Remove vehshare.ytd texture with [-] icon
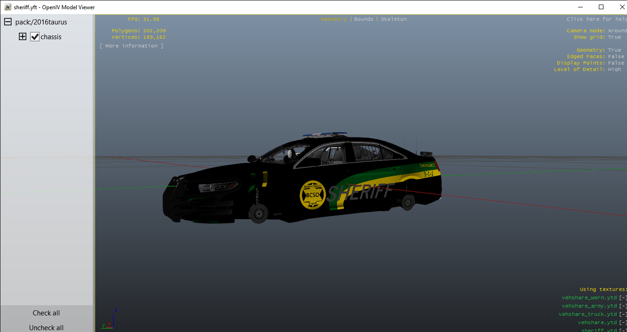Viewport: 627px width, 332px height. click(x=623, y=323)
